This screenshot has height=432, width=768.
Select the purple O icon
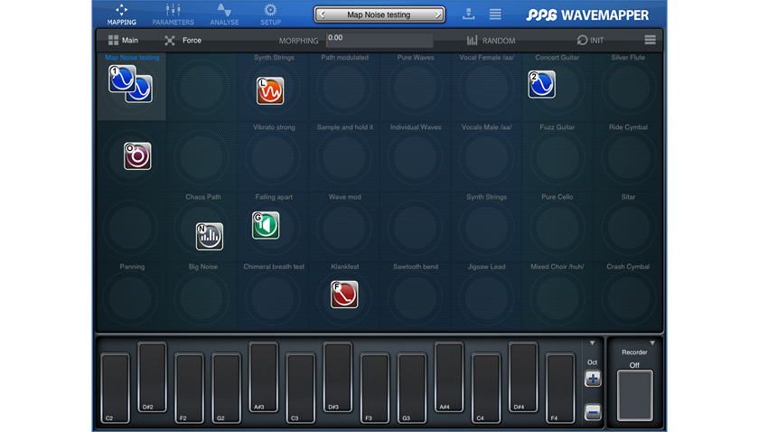137,155
